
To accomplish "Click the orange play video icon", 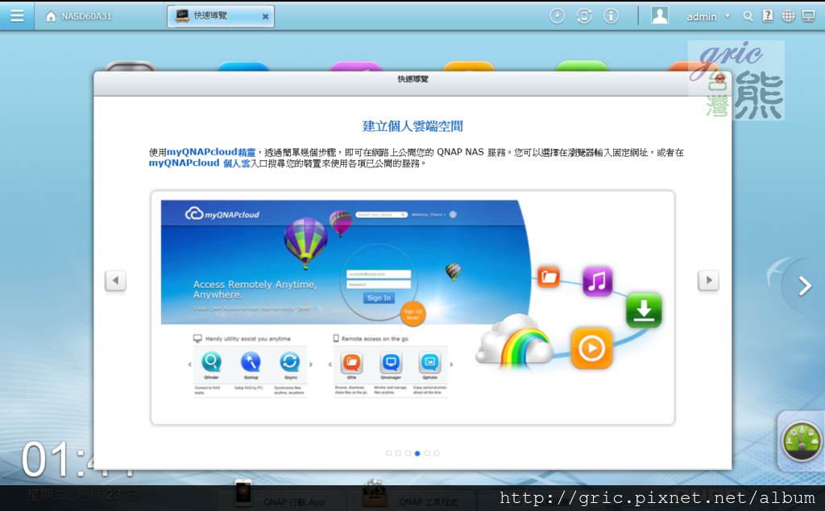I will [591, 348].
